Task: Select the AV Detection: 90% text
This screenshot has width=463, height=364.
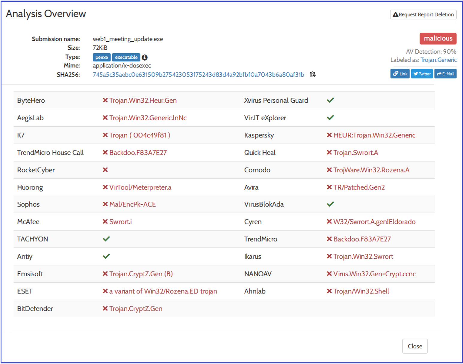Action: tap(431, 51)
